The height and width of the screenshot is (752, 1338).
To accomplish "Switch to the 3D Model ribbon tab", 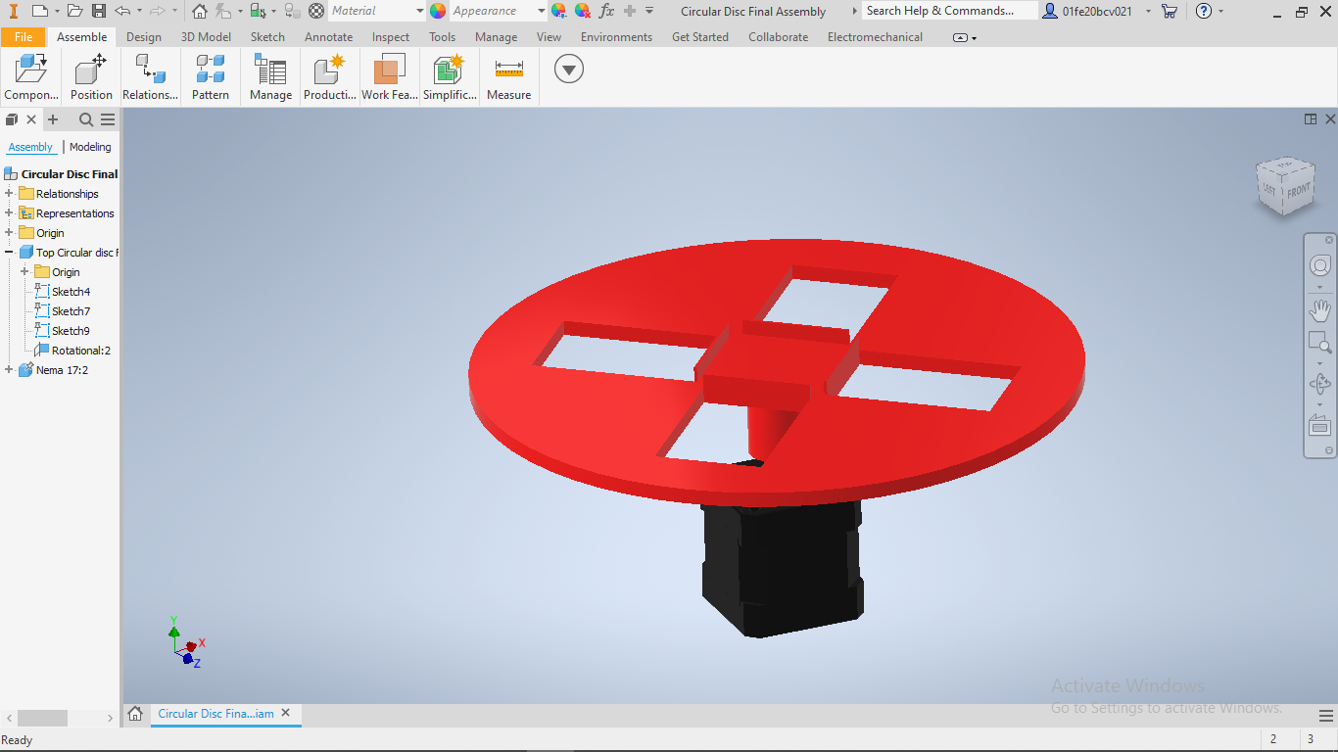I will coord(206,37).
